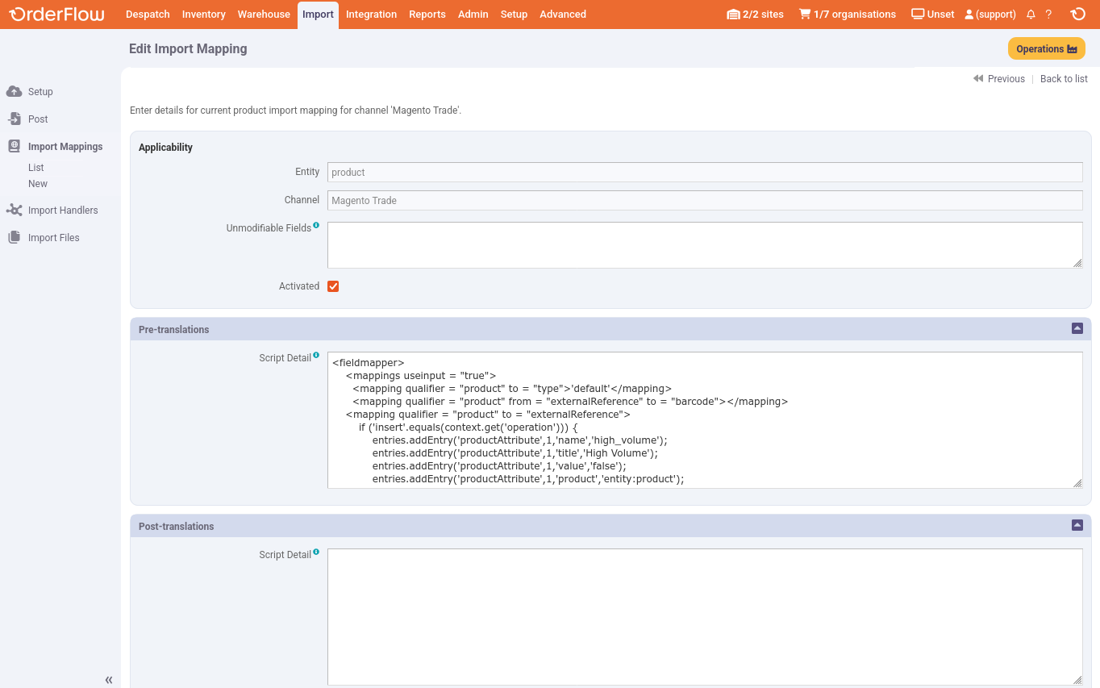Uncheck the Activated checkbox
The height and width of the screenshot is (688, 1100).
[333, 286]
